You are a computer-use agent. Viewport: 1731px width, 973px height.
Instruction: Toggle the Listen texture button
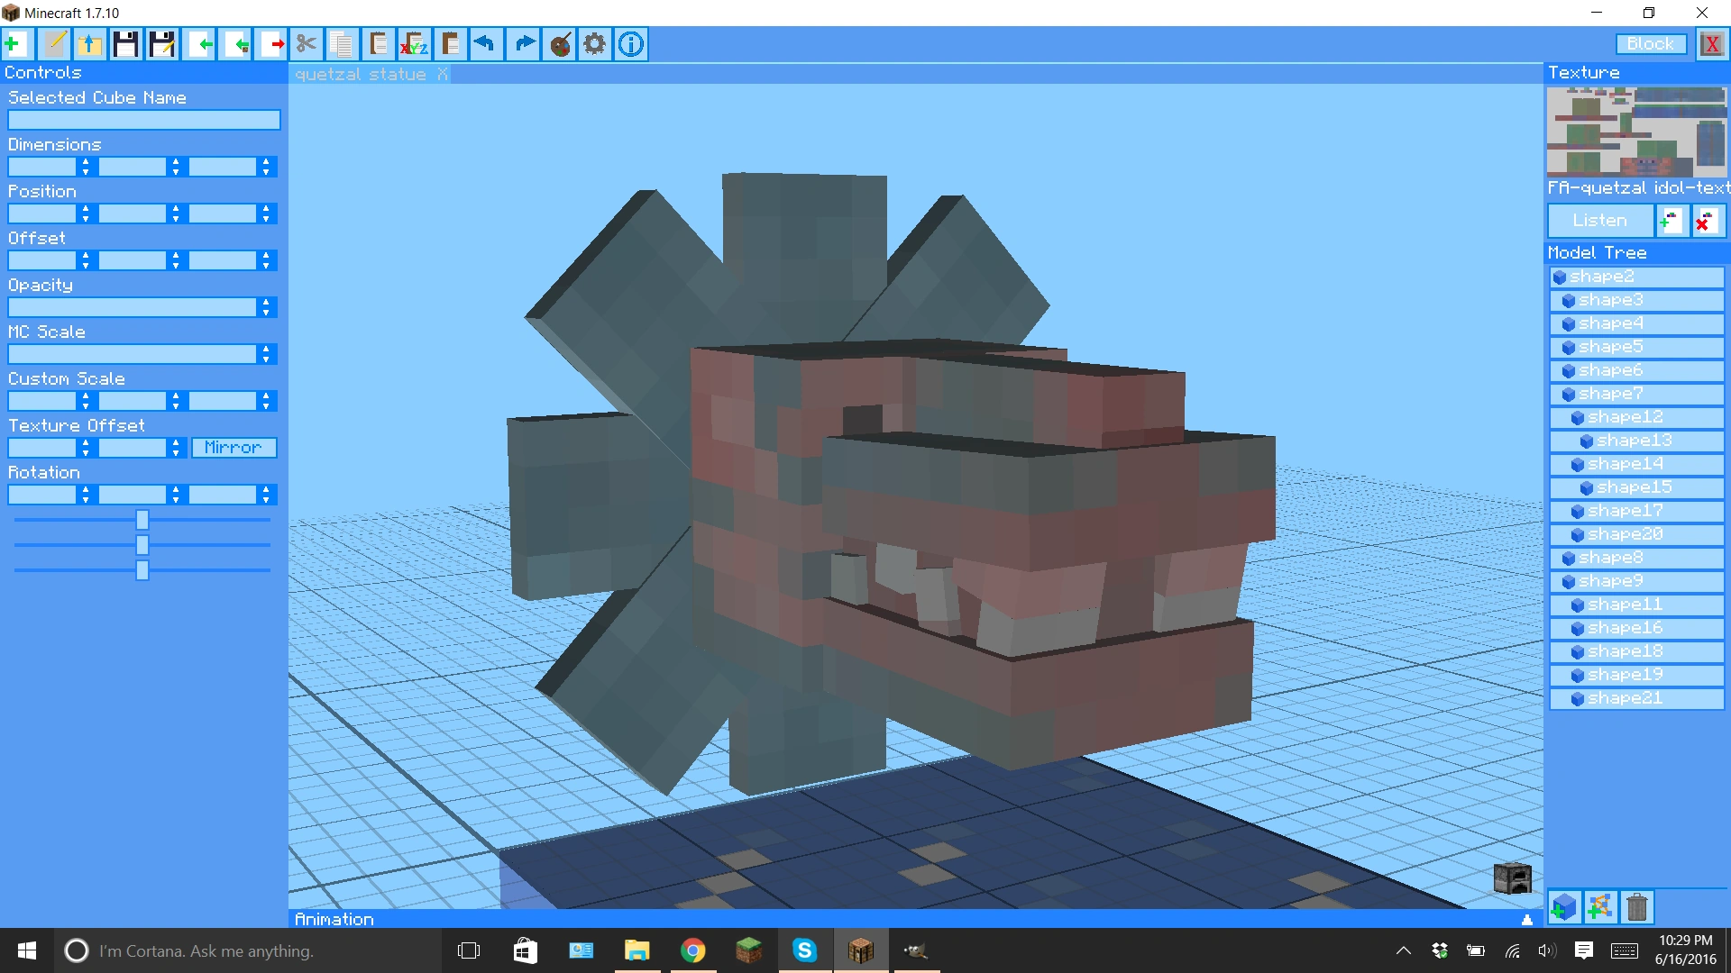point(1599,221)
